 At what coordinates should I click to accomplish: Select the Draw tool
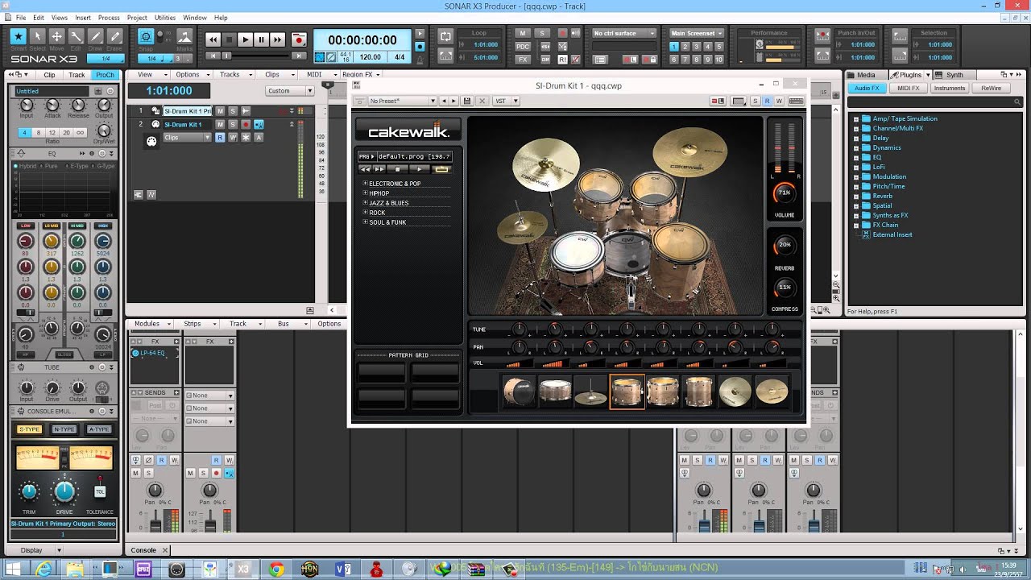coord(95,36)
